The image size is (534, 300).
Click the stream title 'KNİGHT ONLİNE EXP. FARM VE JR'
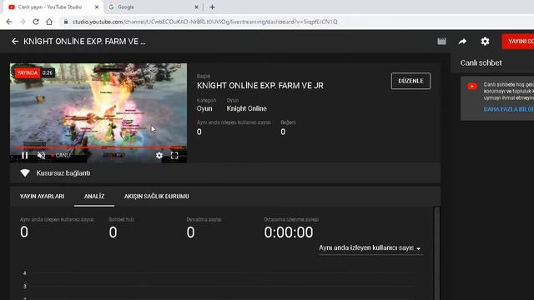tap(260, 86)
